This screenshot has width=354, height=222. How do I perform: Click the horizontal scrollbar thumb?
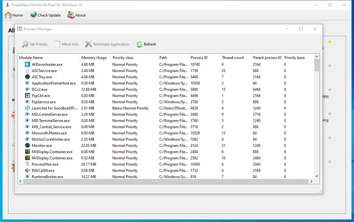165,181
